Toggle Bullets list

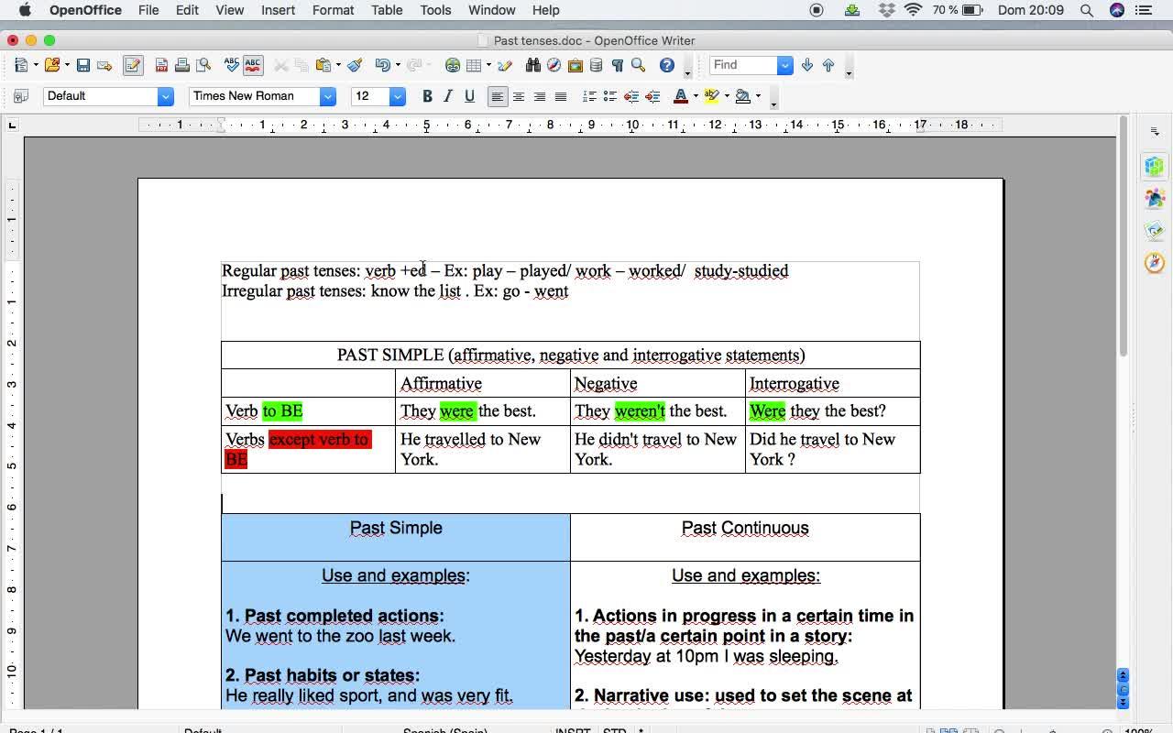(610, 96)
